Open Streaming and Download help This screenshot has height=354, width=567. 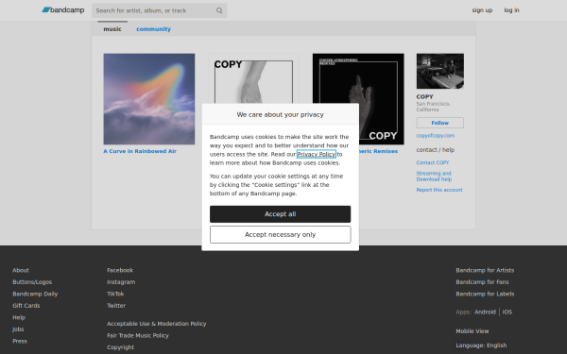434,177
